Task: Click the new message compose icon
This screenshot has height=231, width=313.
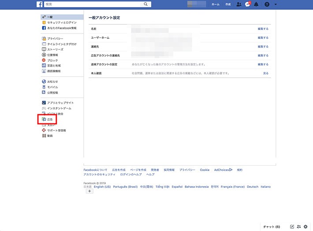Action: pyautogui.click(x=292, y=227)
